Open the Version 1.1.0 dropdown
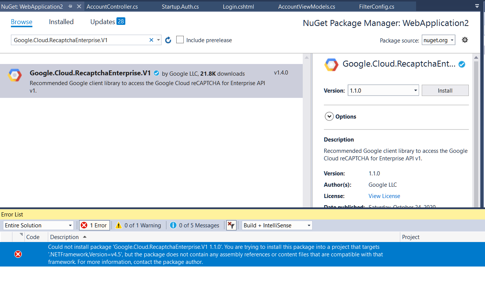 tap(383, 90)
